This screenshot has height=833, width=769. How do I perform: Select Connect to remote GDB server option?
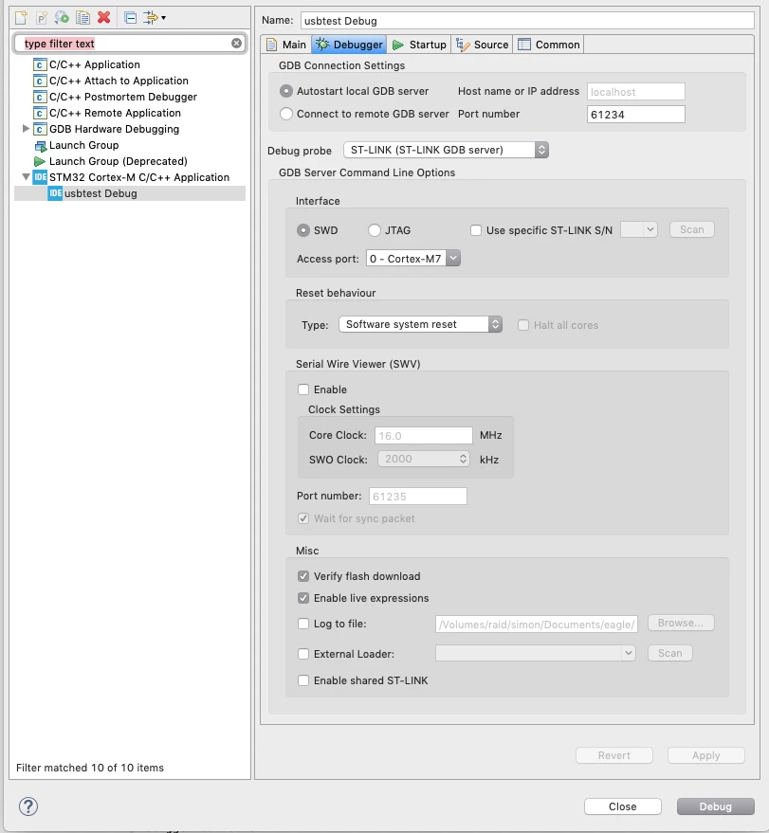point(286,114)
